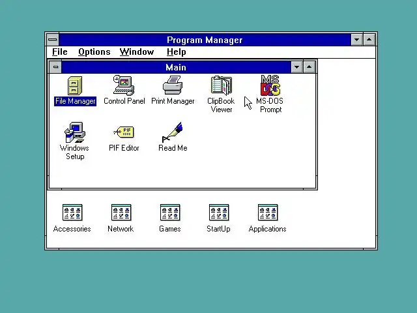417x313 pixels.
Task: Minimize the Program Manager window
Action: [356, 40]
